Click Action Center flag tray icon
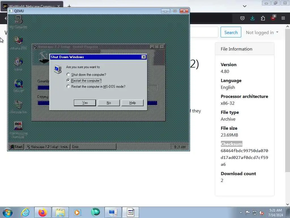The image size is (290, 218). click(248, 213)
